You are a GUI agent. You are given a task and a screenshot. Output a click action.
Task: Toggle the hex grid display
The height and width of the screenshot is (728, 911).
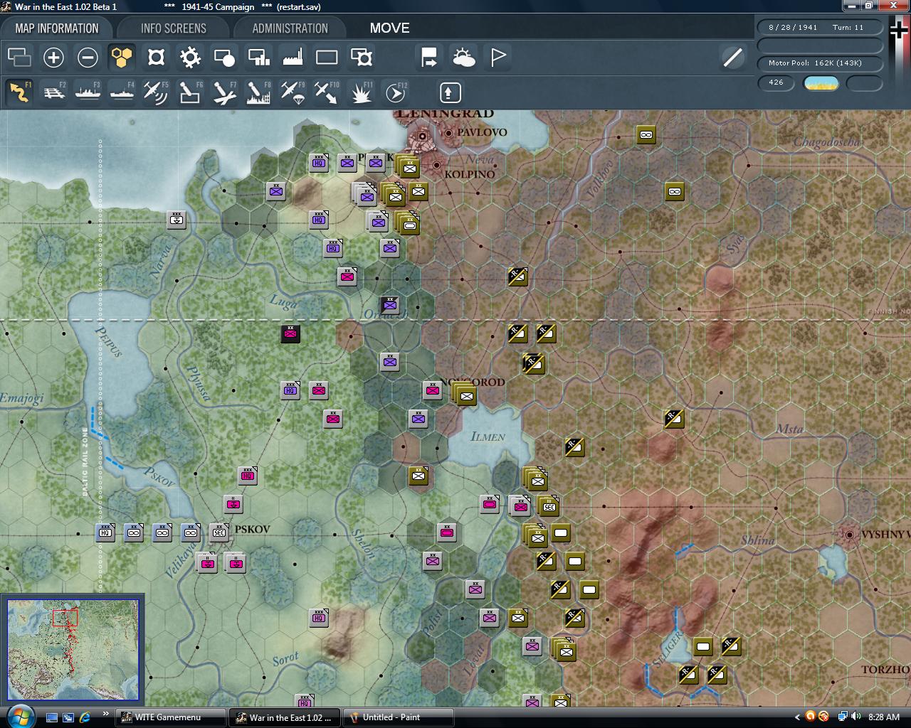pyautogui.click(x=122, y=57)
